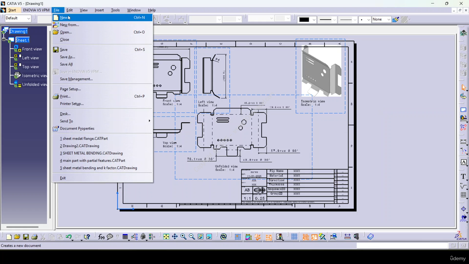Choose Exit in the File menu
The image size is (469, 264).
click(x=103, y=178)
